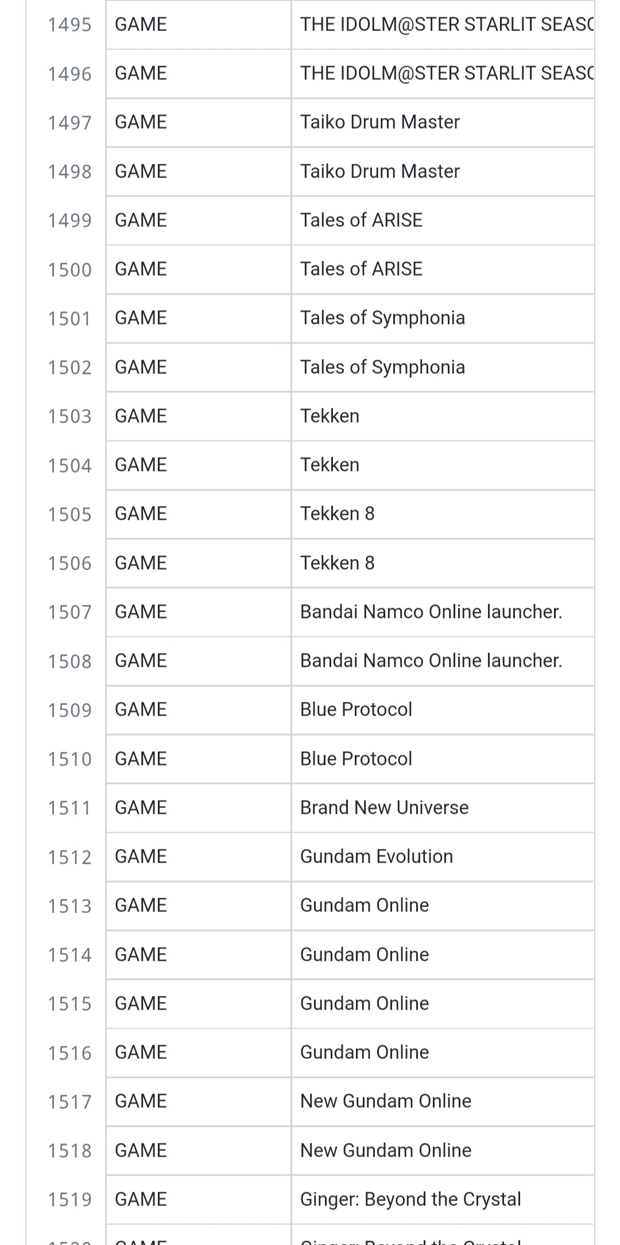This screenshot has height=1245, width=620.
Task: Click the Blue Protocol cell in row 1509
Action: tap(443, 710)
